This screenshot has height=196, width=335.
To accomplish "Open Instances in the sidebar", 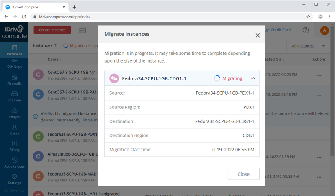I will 14,50.
